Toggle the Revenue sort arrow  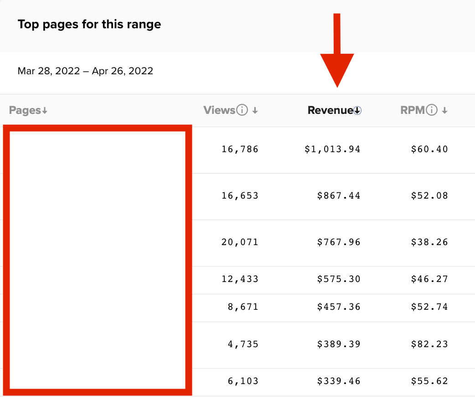(x=357, y=111)
